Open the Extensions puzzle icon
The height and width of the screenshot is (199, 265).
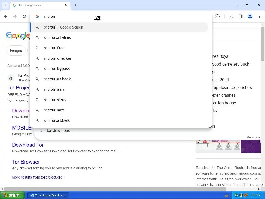(217, 16)
